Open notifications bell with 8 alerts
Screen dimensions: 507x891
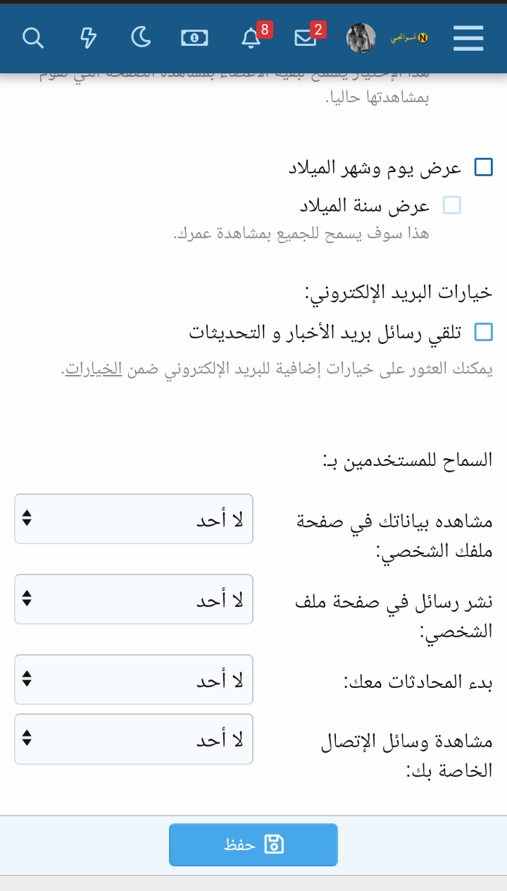[251, 37]
